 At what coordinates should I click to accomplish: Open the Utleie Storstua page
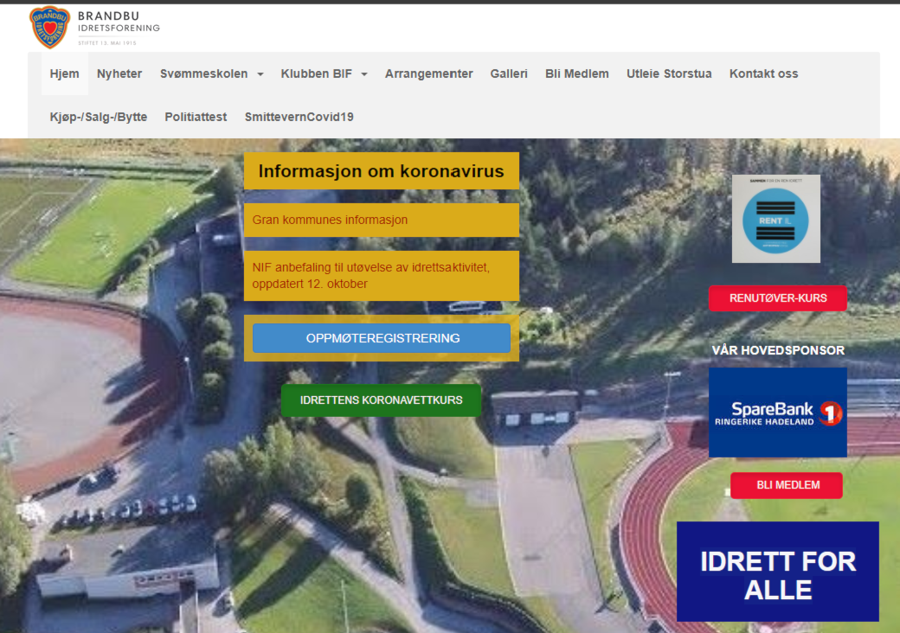click(669, 74)
